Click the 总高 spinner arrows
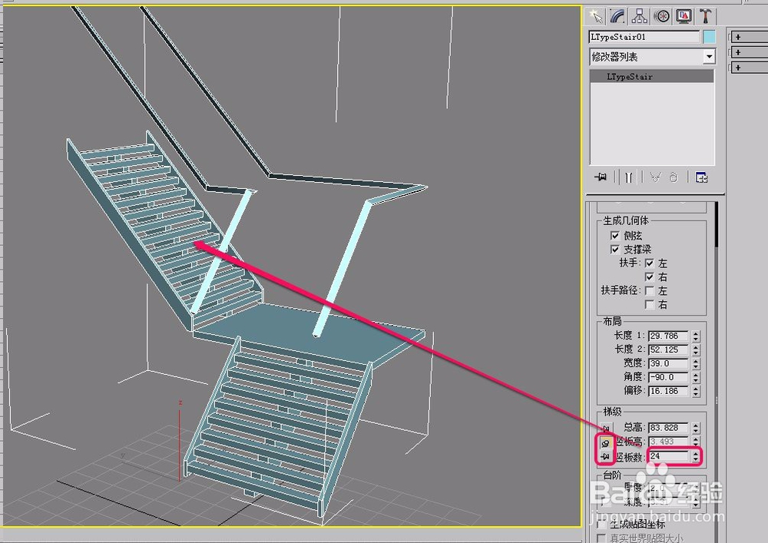Image resolution: width=768 pixels, height=543 pixels. pos(696,428)
